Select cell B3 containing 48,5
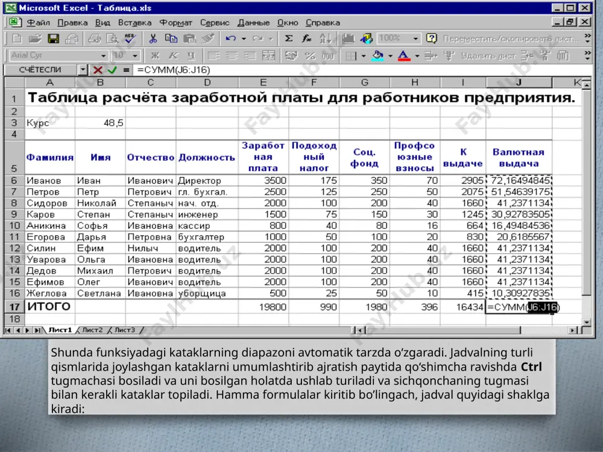This screenshot has width=603, height=452. [x=100, y=123]
